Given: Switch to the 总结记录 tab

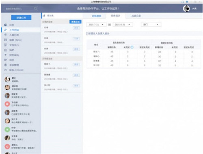Looking at the screenshot, I should point(136,16).
